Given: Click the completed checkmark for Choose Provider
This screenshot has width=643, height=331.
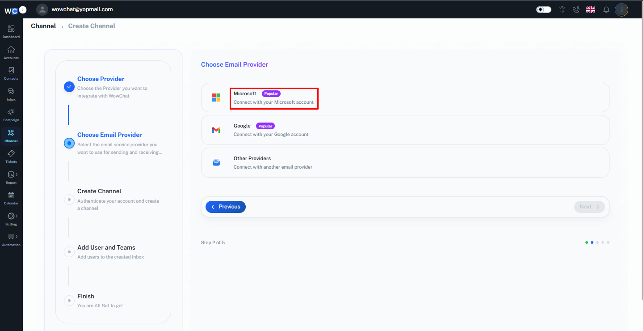Looking at the screenshot, I should (69, 87).
